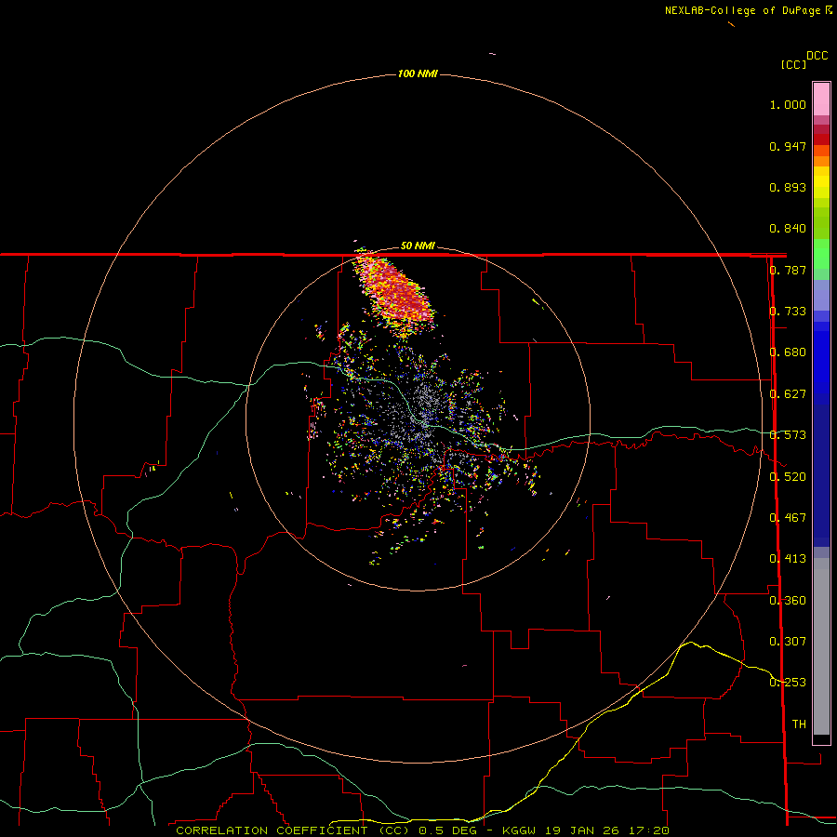This screenshot has width=837, height=837.
Task: Click the 0.947 legend value
Action: coord(788,146)
